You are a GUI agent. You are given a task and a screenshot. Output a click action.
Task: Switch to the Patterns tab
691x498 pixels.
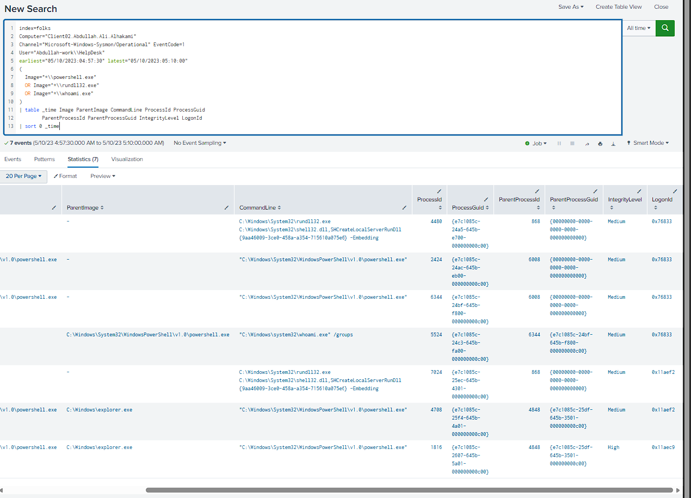pos(45,159)
